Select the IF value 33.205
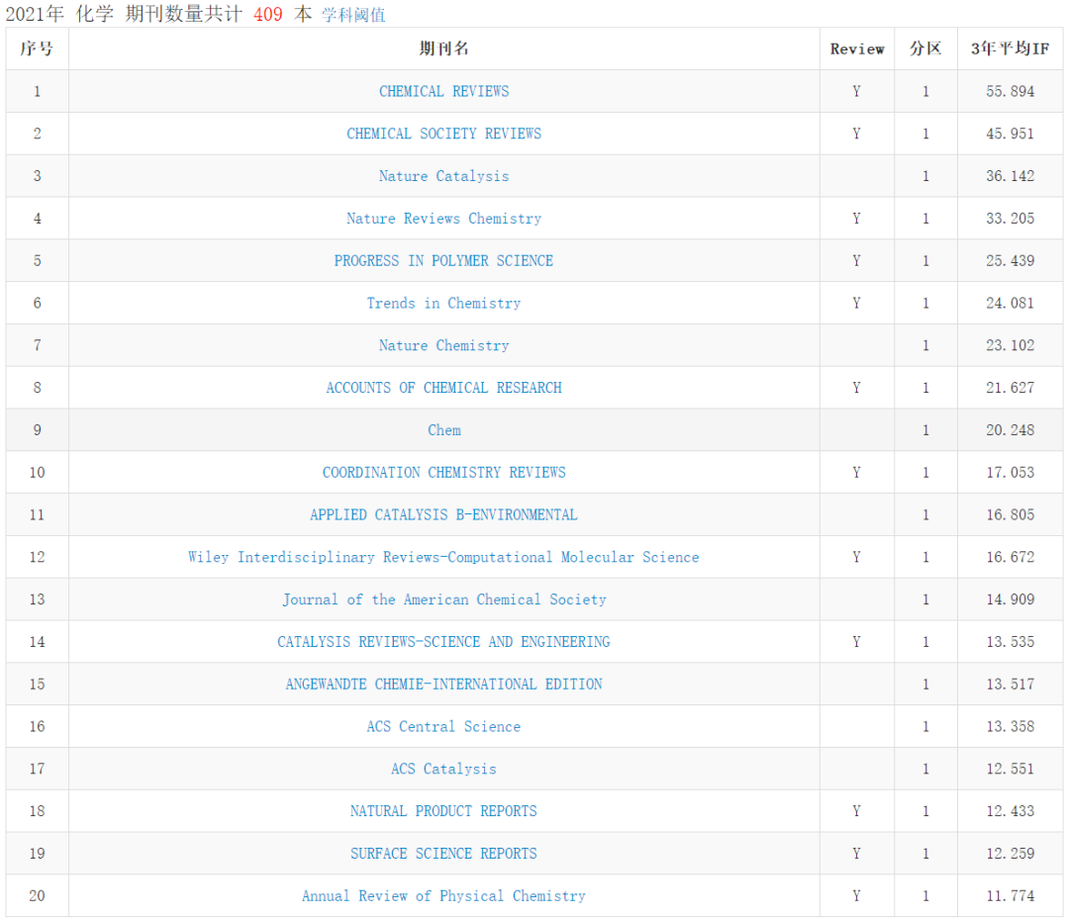 (x=1011, y=218)
